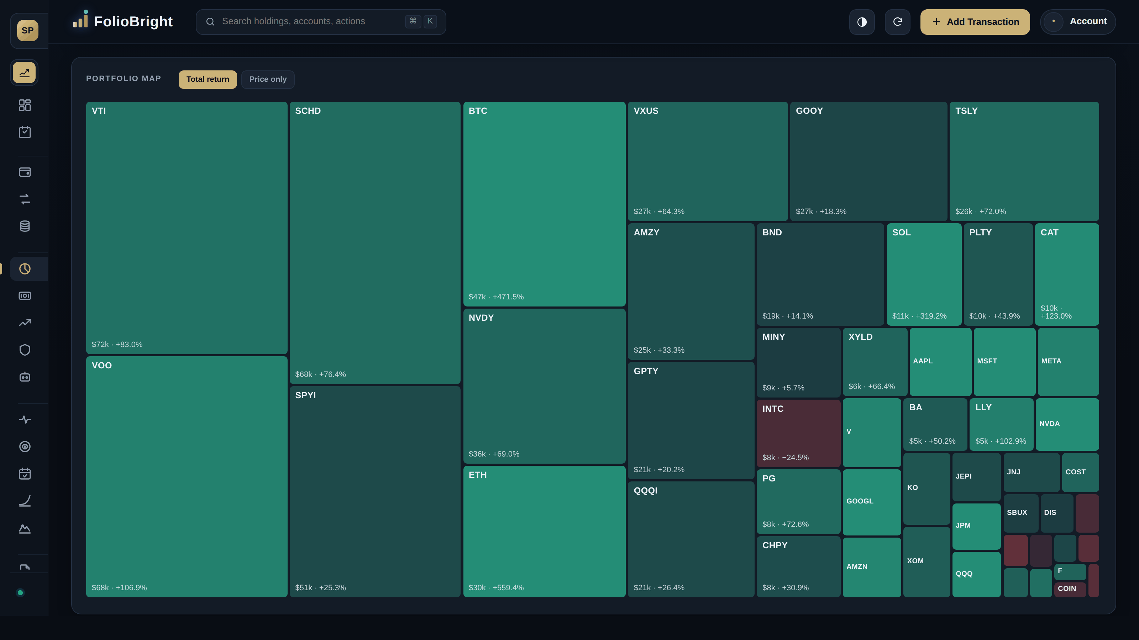Image resolution: width=1139 pixels, height=640 pixels.
Task: Select the pie chart allocation icon in the sidebar
Action: (x=25, y=268)
